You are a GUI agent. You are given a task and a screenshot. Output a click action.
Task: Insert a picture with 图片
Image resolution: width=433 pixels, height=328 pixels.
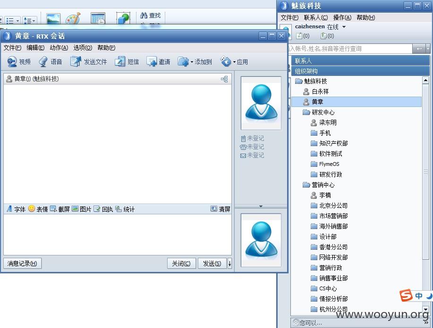[82, 209]
